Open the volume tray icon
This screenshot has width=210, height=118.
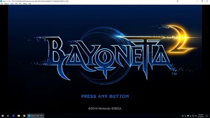point(196,116)
